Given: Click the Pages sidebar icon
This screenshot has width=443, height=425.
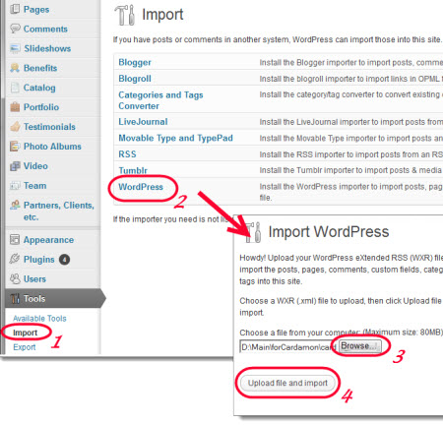Looking at the screenshot, I should pyautogui.click(x=15, y=9).
